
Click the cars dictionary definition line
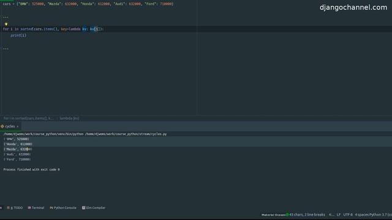(x=88, y=4)
